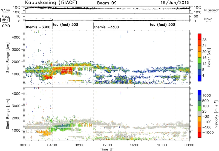
Task: Select the "Freq. [MHz]" axis label
Action: (x=5, y=19)
